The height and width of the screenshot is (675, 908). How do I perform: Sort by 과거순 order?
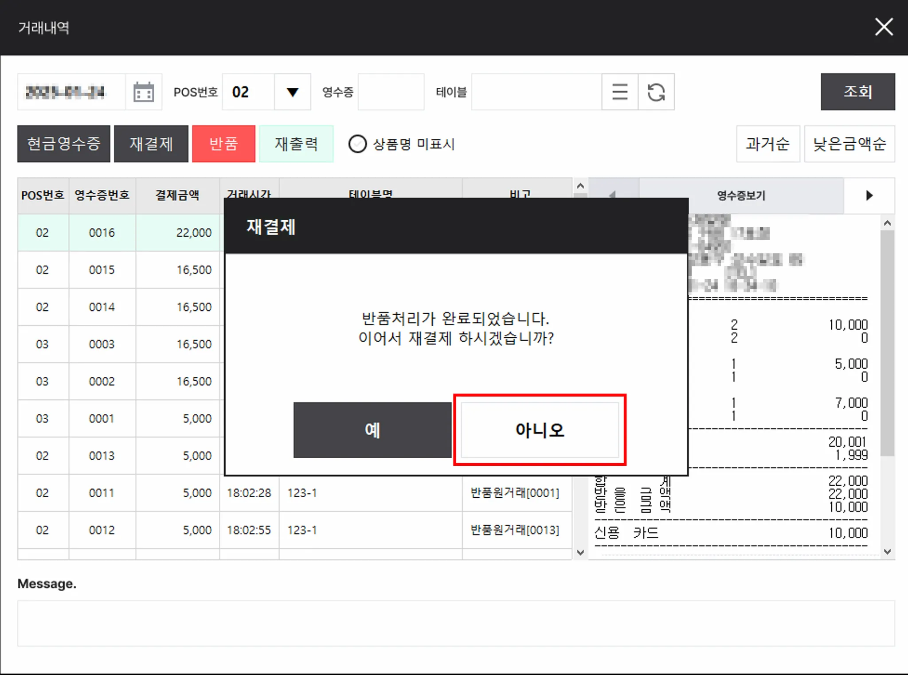tap(767, 144)
